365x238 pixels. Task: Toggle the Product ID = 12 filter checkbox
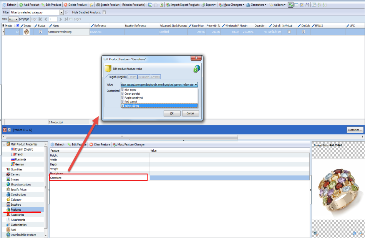[9, 130]
